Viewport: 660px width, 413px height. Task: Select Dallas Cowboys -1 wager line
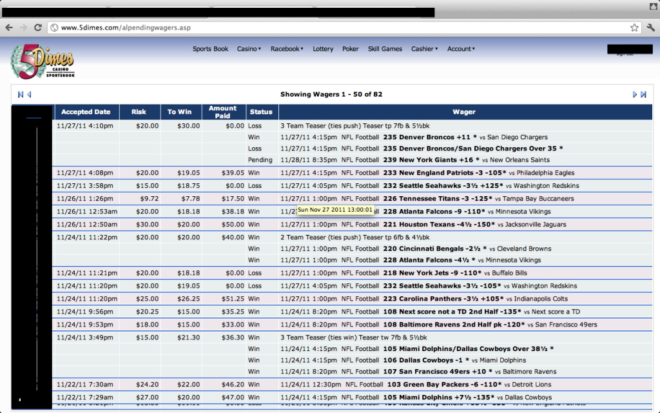403,360
